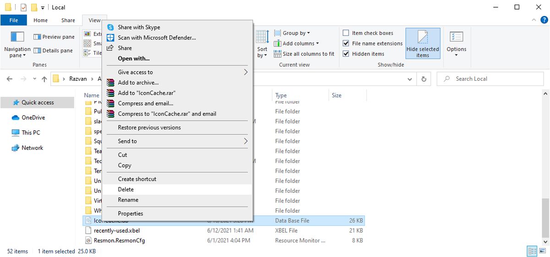Enable the Item check boxes option
The width and height of the screenshot is (550, 257).
coord(346,33)
